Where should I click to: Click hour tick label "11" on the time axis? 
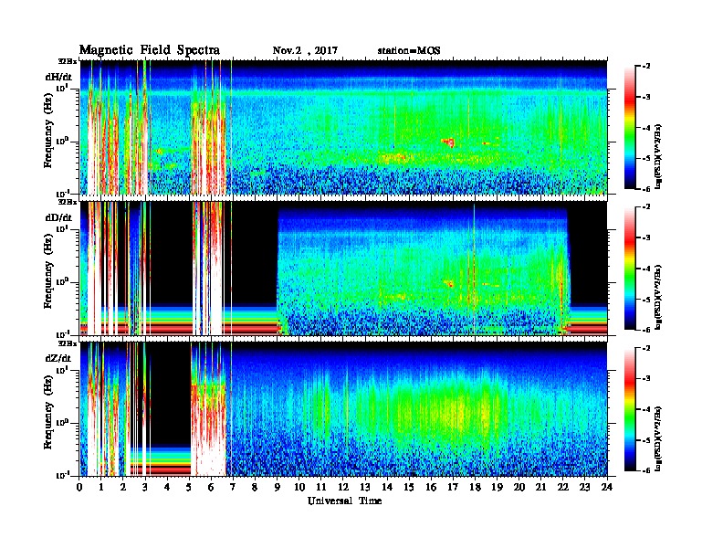(321, 487)
